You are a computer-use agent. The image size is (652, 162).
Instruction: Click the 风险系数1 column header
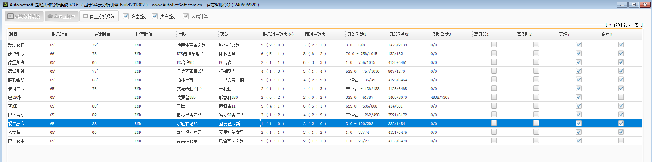tap(356, 34)
